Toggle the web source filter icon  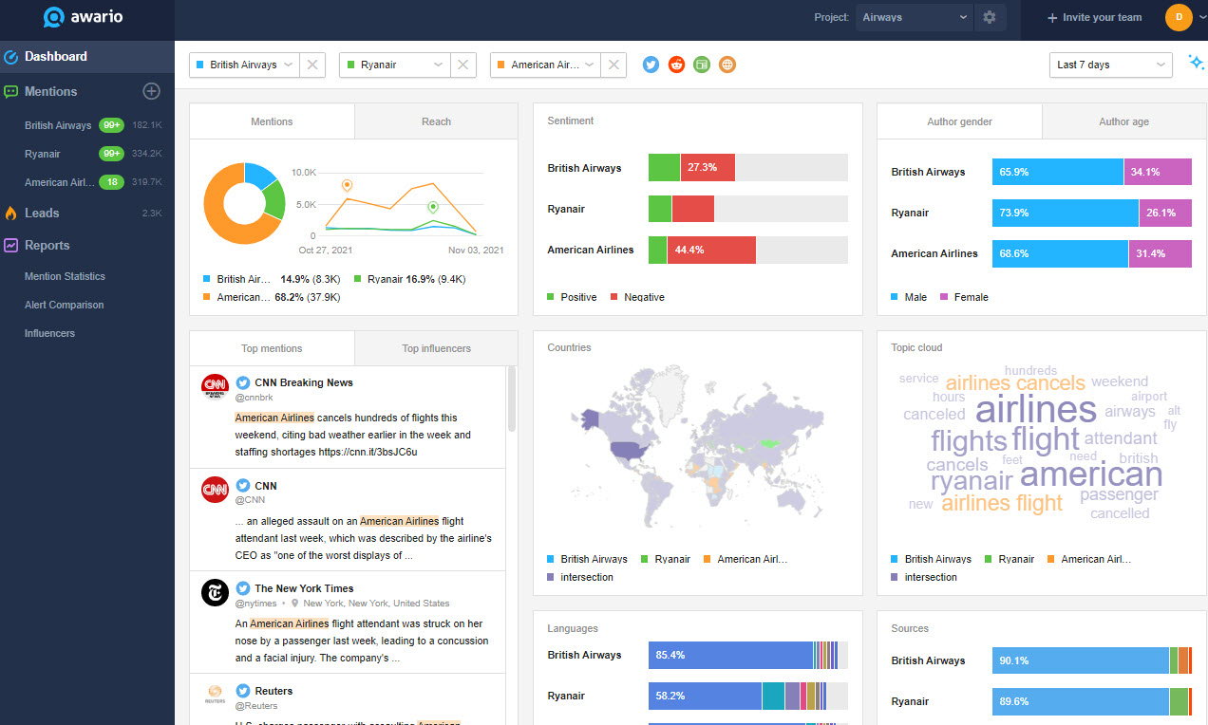[727, 65]
